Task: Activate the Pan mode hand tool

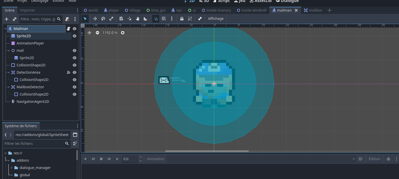Action: [138, 19]
